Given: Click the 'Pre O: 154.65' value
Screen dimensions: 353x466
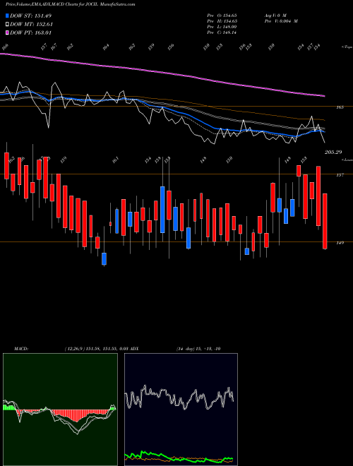Looking at the screenshot, I should pyautogui.click(x=222, y=15).
